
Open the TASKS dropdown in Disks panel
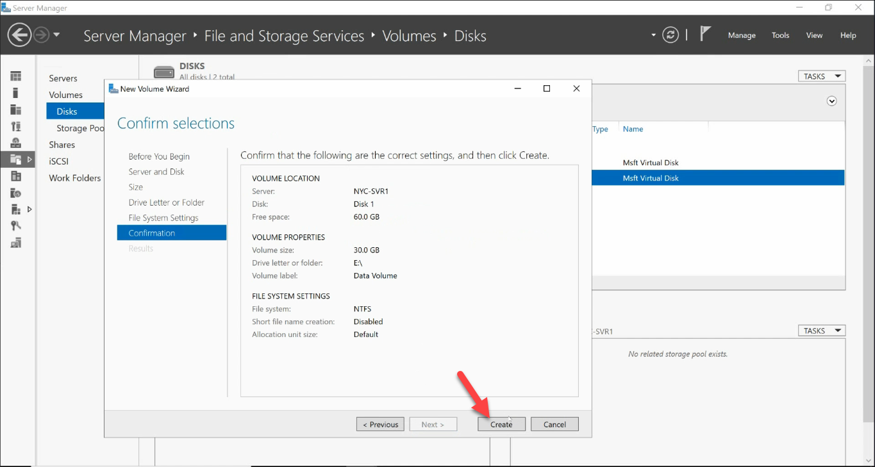(x=821, y=76)
